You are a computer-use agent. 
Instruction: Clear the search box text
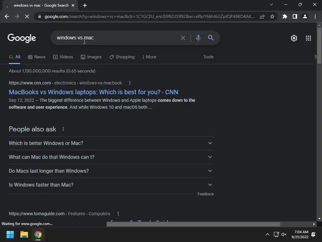click(183, 38)
